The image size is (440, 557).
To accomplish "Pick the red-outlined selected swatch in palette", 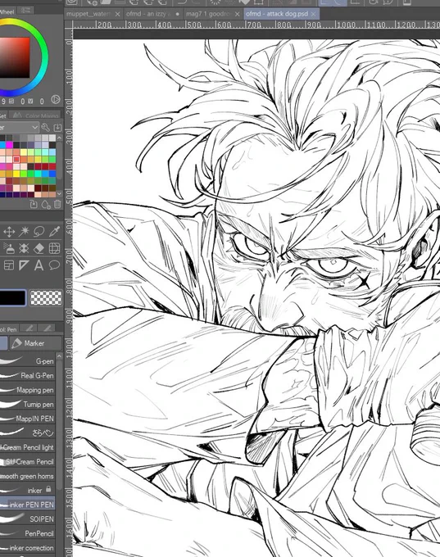I will coord(16,160).
